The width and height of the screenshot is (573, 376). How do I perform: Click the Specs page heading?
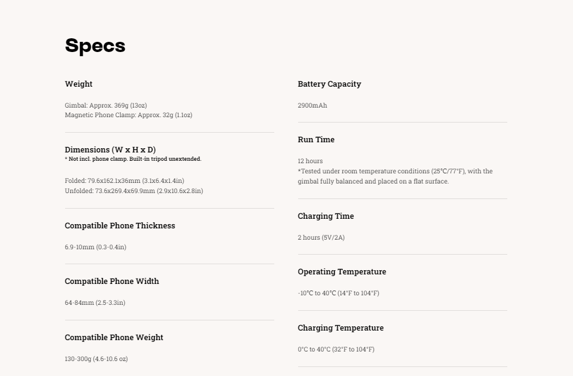(x=95, y=46)
